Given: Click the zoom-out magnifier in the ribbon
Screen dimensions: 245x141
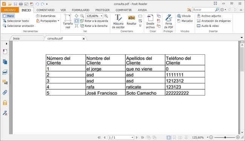Looking at the screenshot, I should pos(82,16).
